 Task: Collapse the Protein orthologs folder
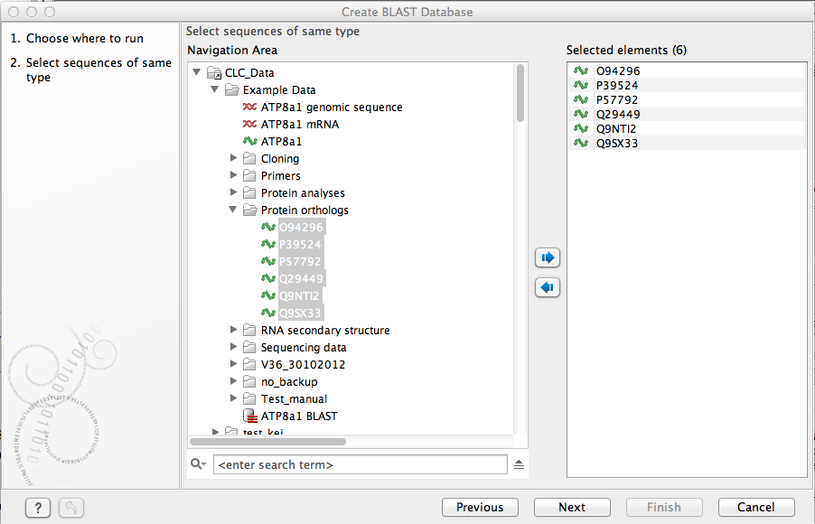234,211
